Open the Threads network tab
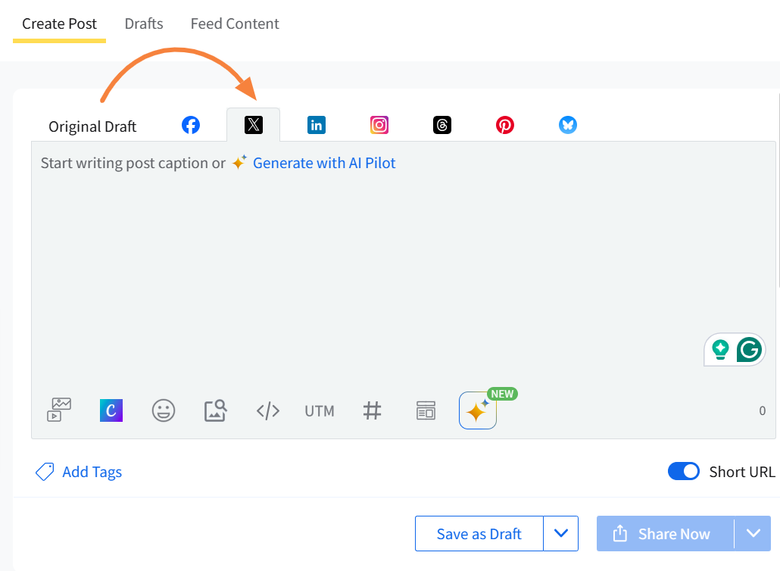This screenshot has height=571, width=780. pyautogui.click(x=442, y=125)
